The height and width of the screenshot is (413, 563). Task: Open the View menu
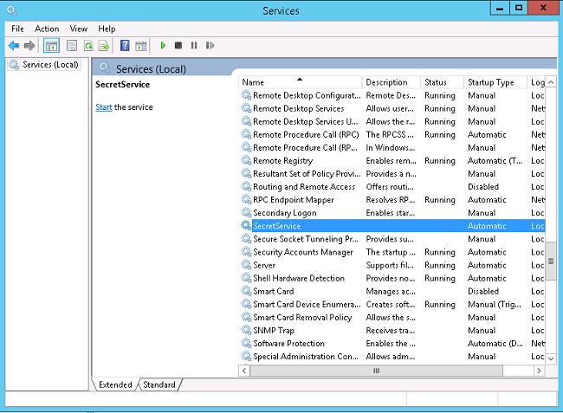pyautogui.click(x=79, y=29)
